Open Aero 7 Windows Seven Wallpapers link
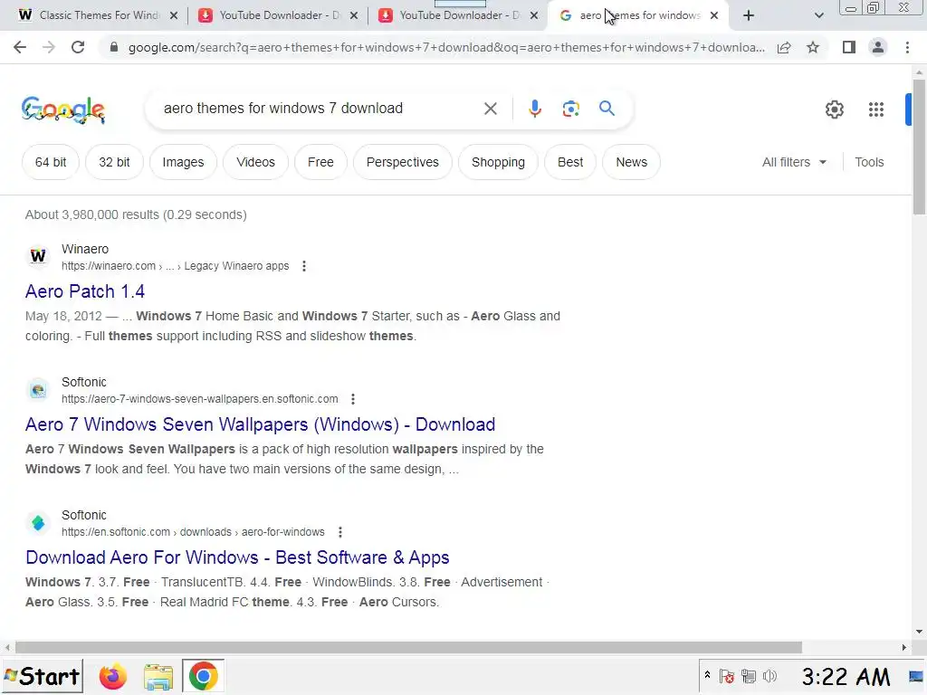The width and height of the screenshot is (927, 695). (x=260, y=424)
